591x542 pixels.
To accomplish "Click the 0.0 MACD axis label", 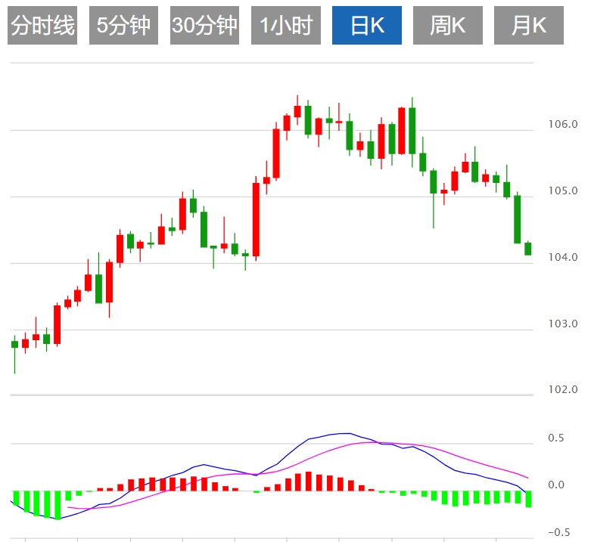I will coord(556,485).
